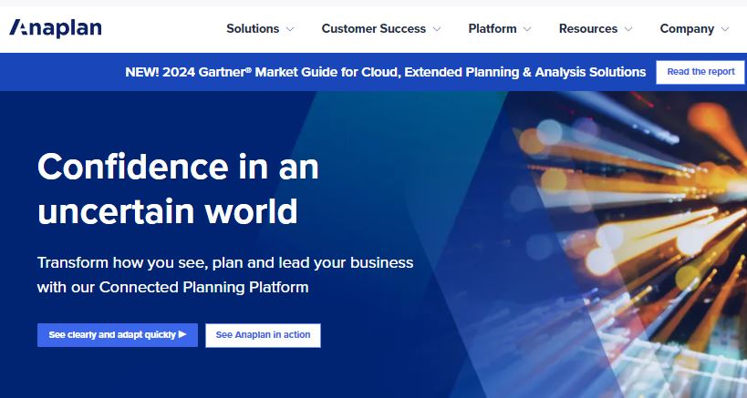Open the Resources menu
This screenshot has height=398, width=747.
point(588,28)
